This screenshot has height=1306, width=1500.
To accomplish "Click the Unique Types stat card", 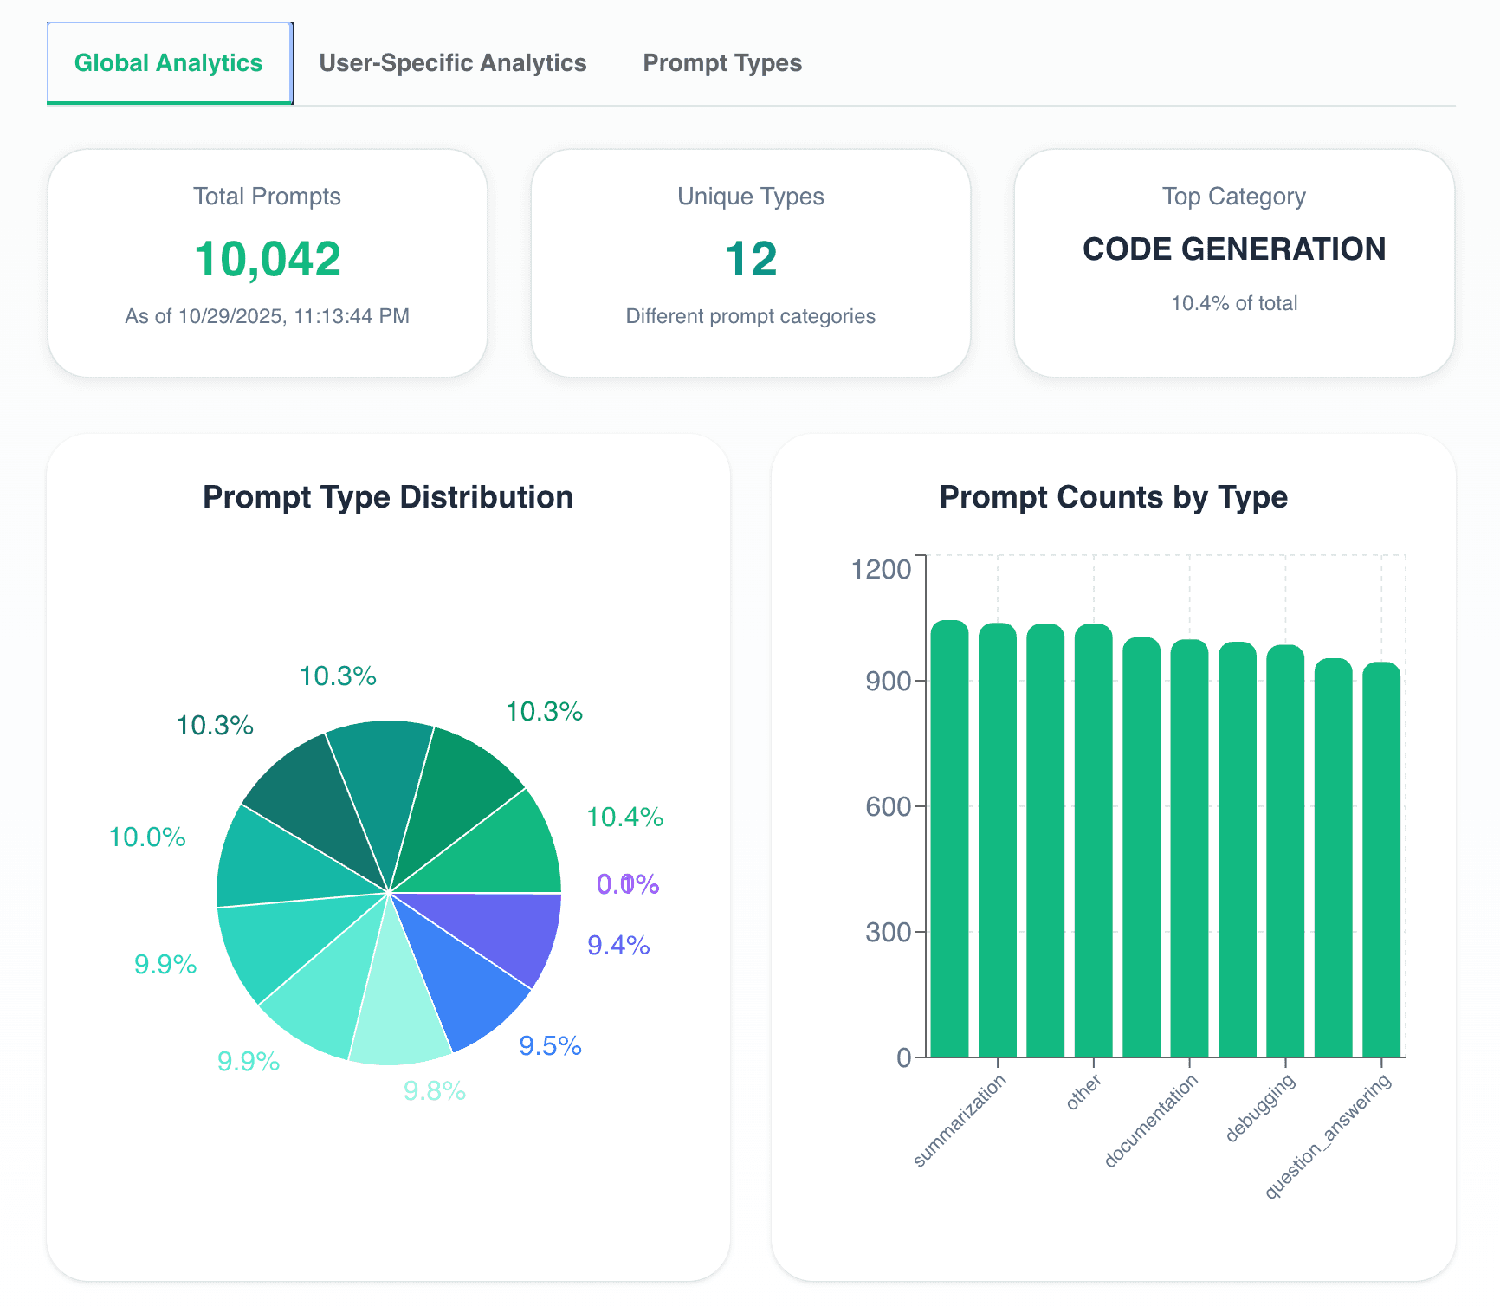I will tap(750, 260).
